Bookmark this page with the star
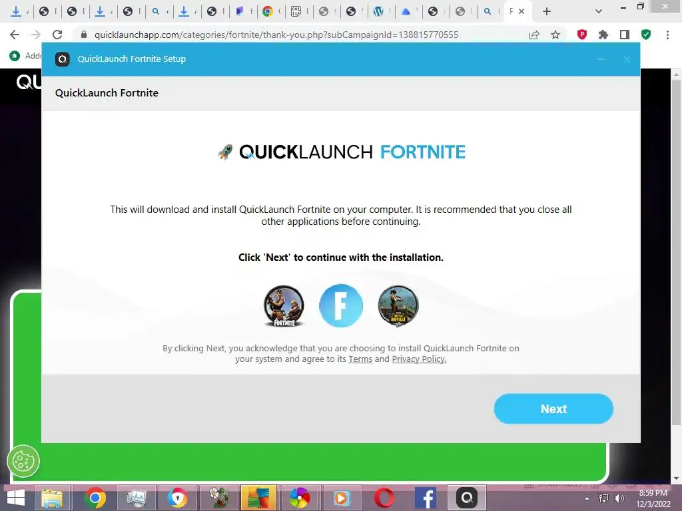Viewport: 682px width, 511px height. pyautogui.click(x=555, y=35)
